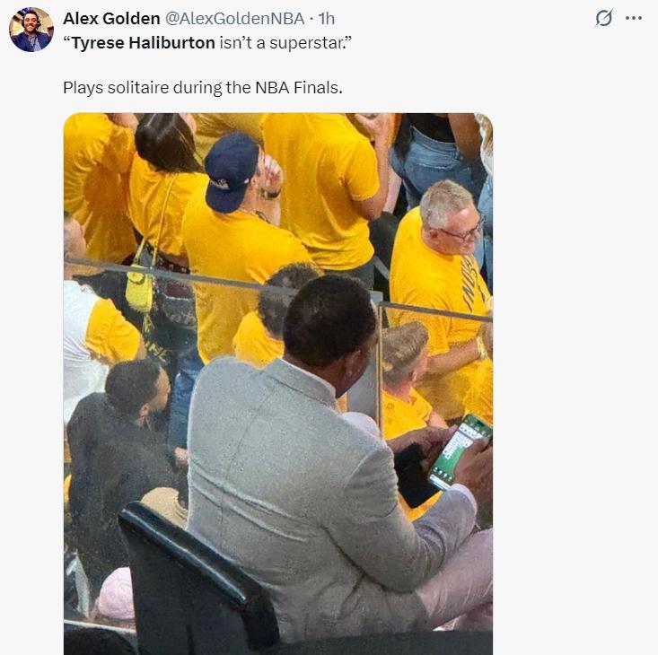Open the Alex Golden display name link
This screenshot has width=658, height=655.
[x=112, y=18]
